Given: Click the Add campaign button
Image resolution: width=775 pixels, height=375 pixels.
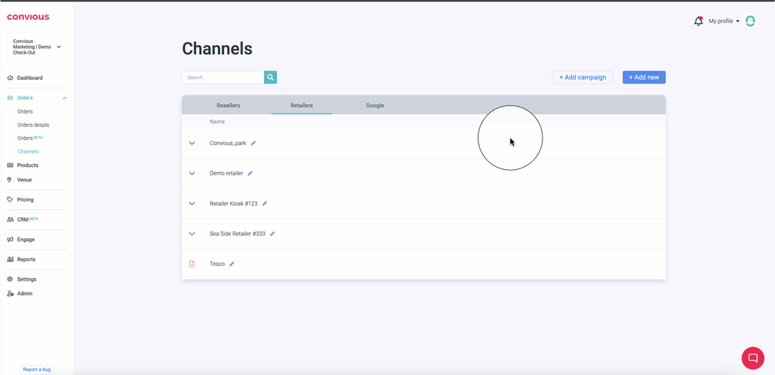Looking at the screenshot, I should (x=582, y=77).
